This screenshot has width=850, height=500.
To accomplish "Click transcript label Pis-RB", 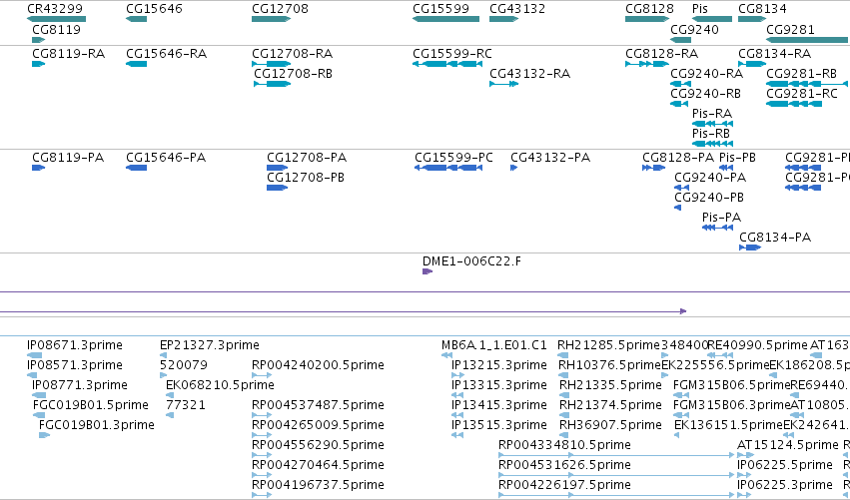I will click(711, 134).
